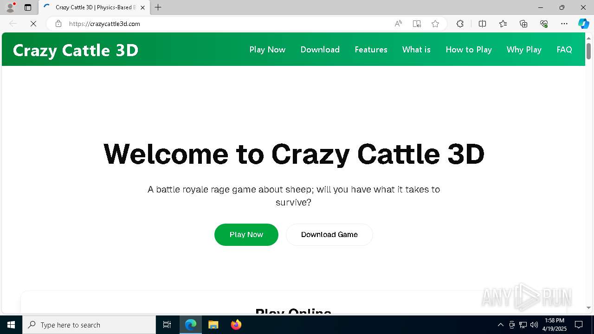Open Browser essentials heart icon
Screen dimensions: 594x334
click(x=544, y=24)
